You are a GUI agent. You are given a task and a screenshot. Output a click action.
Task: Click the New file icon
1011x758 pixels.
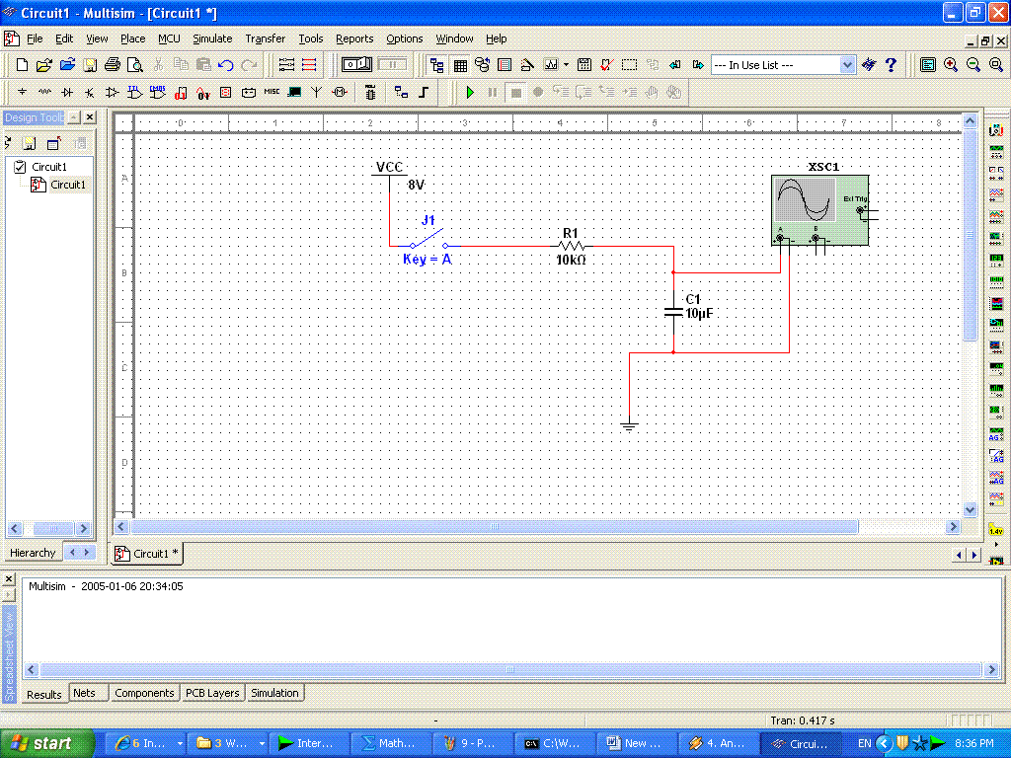coord(22,64)
